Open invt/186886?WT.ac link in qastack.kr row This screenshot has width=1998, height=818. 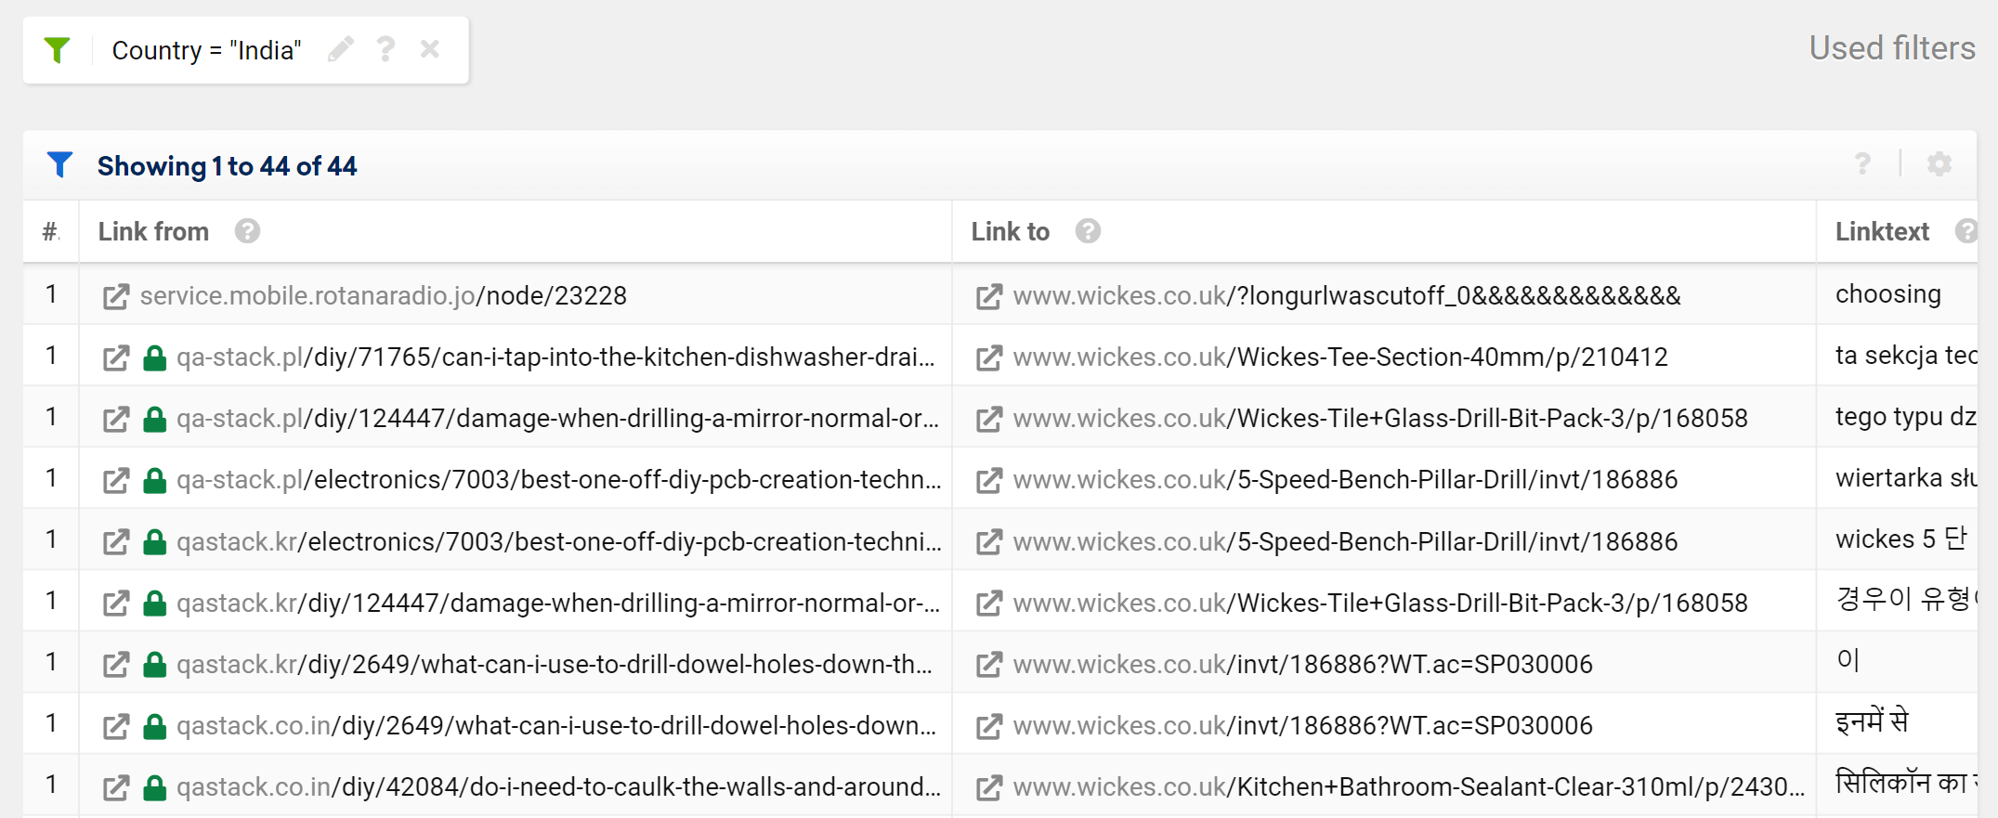(1303, 664)
